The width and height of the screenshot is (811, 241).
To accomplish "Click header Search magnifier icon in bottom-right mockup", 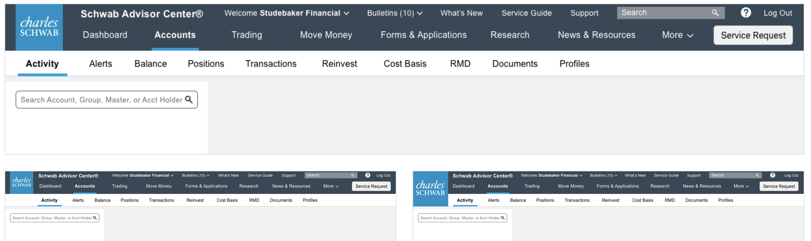I will pos(757,175).
